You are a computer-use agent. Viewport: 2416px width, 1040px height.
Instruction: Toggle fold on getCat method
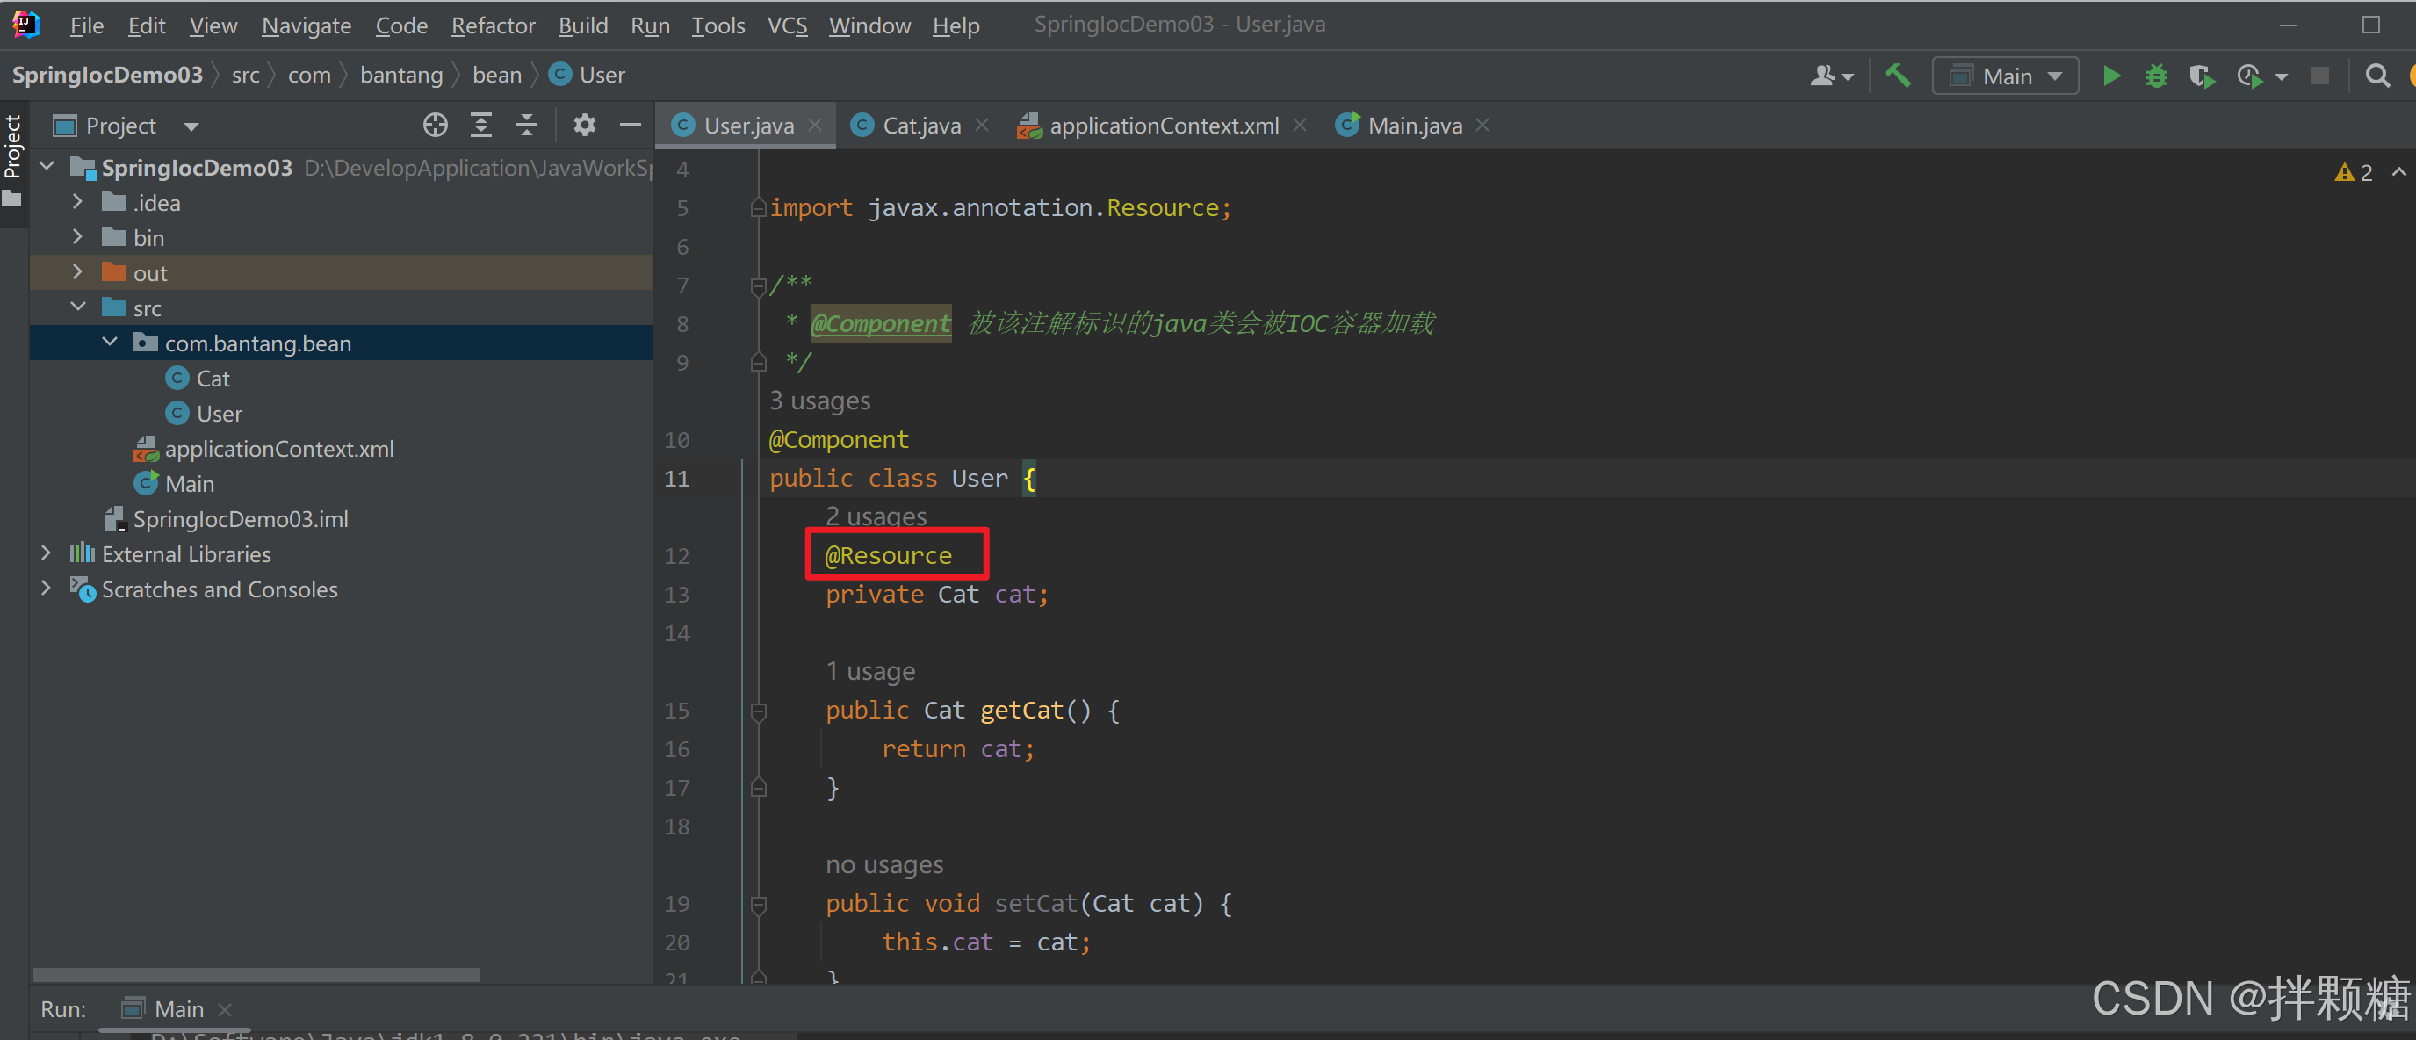coord(759,711)
